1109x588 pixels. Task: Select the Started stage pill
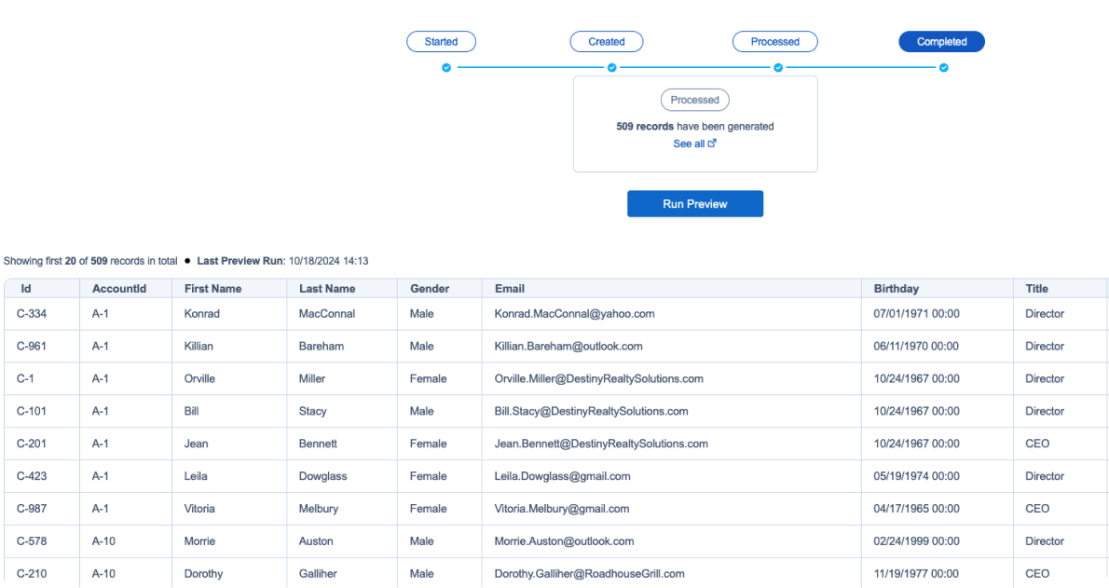pyautogui.click(x=442, y=42)
